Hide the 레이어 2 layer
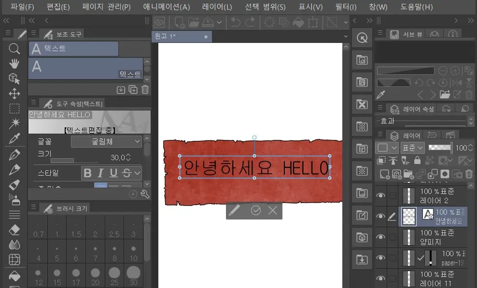 (x=381, y=195)
